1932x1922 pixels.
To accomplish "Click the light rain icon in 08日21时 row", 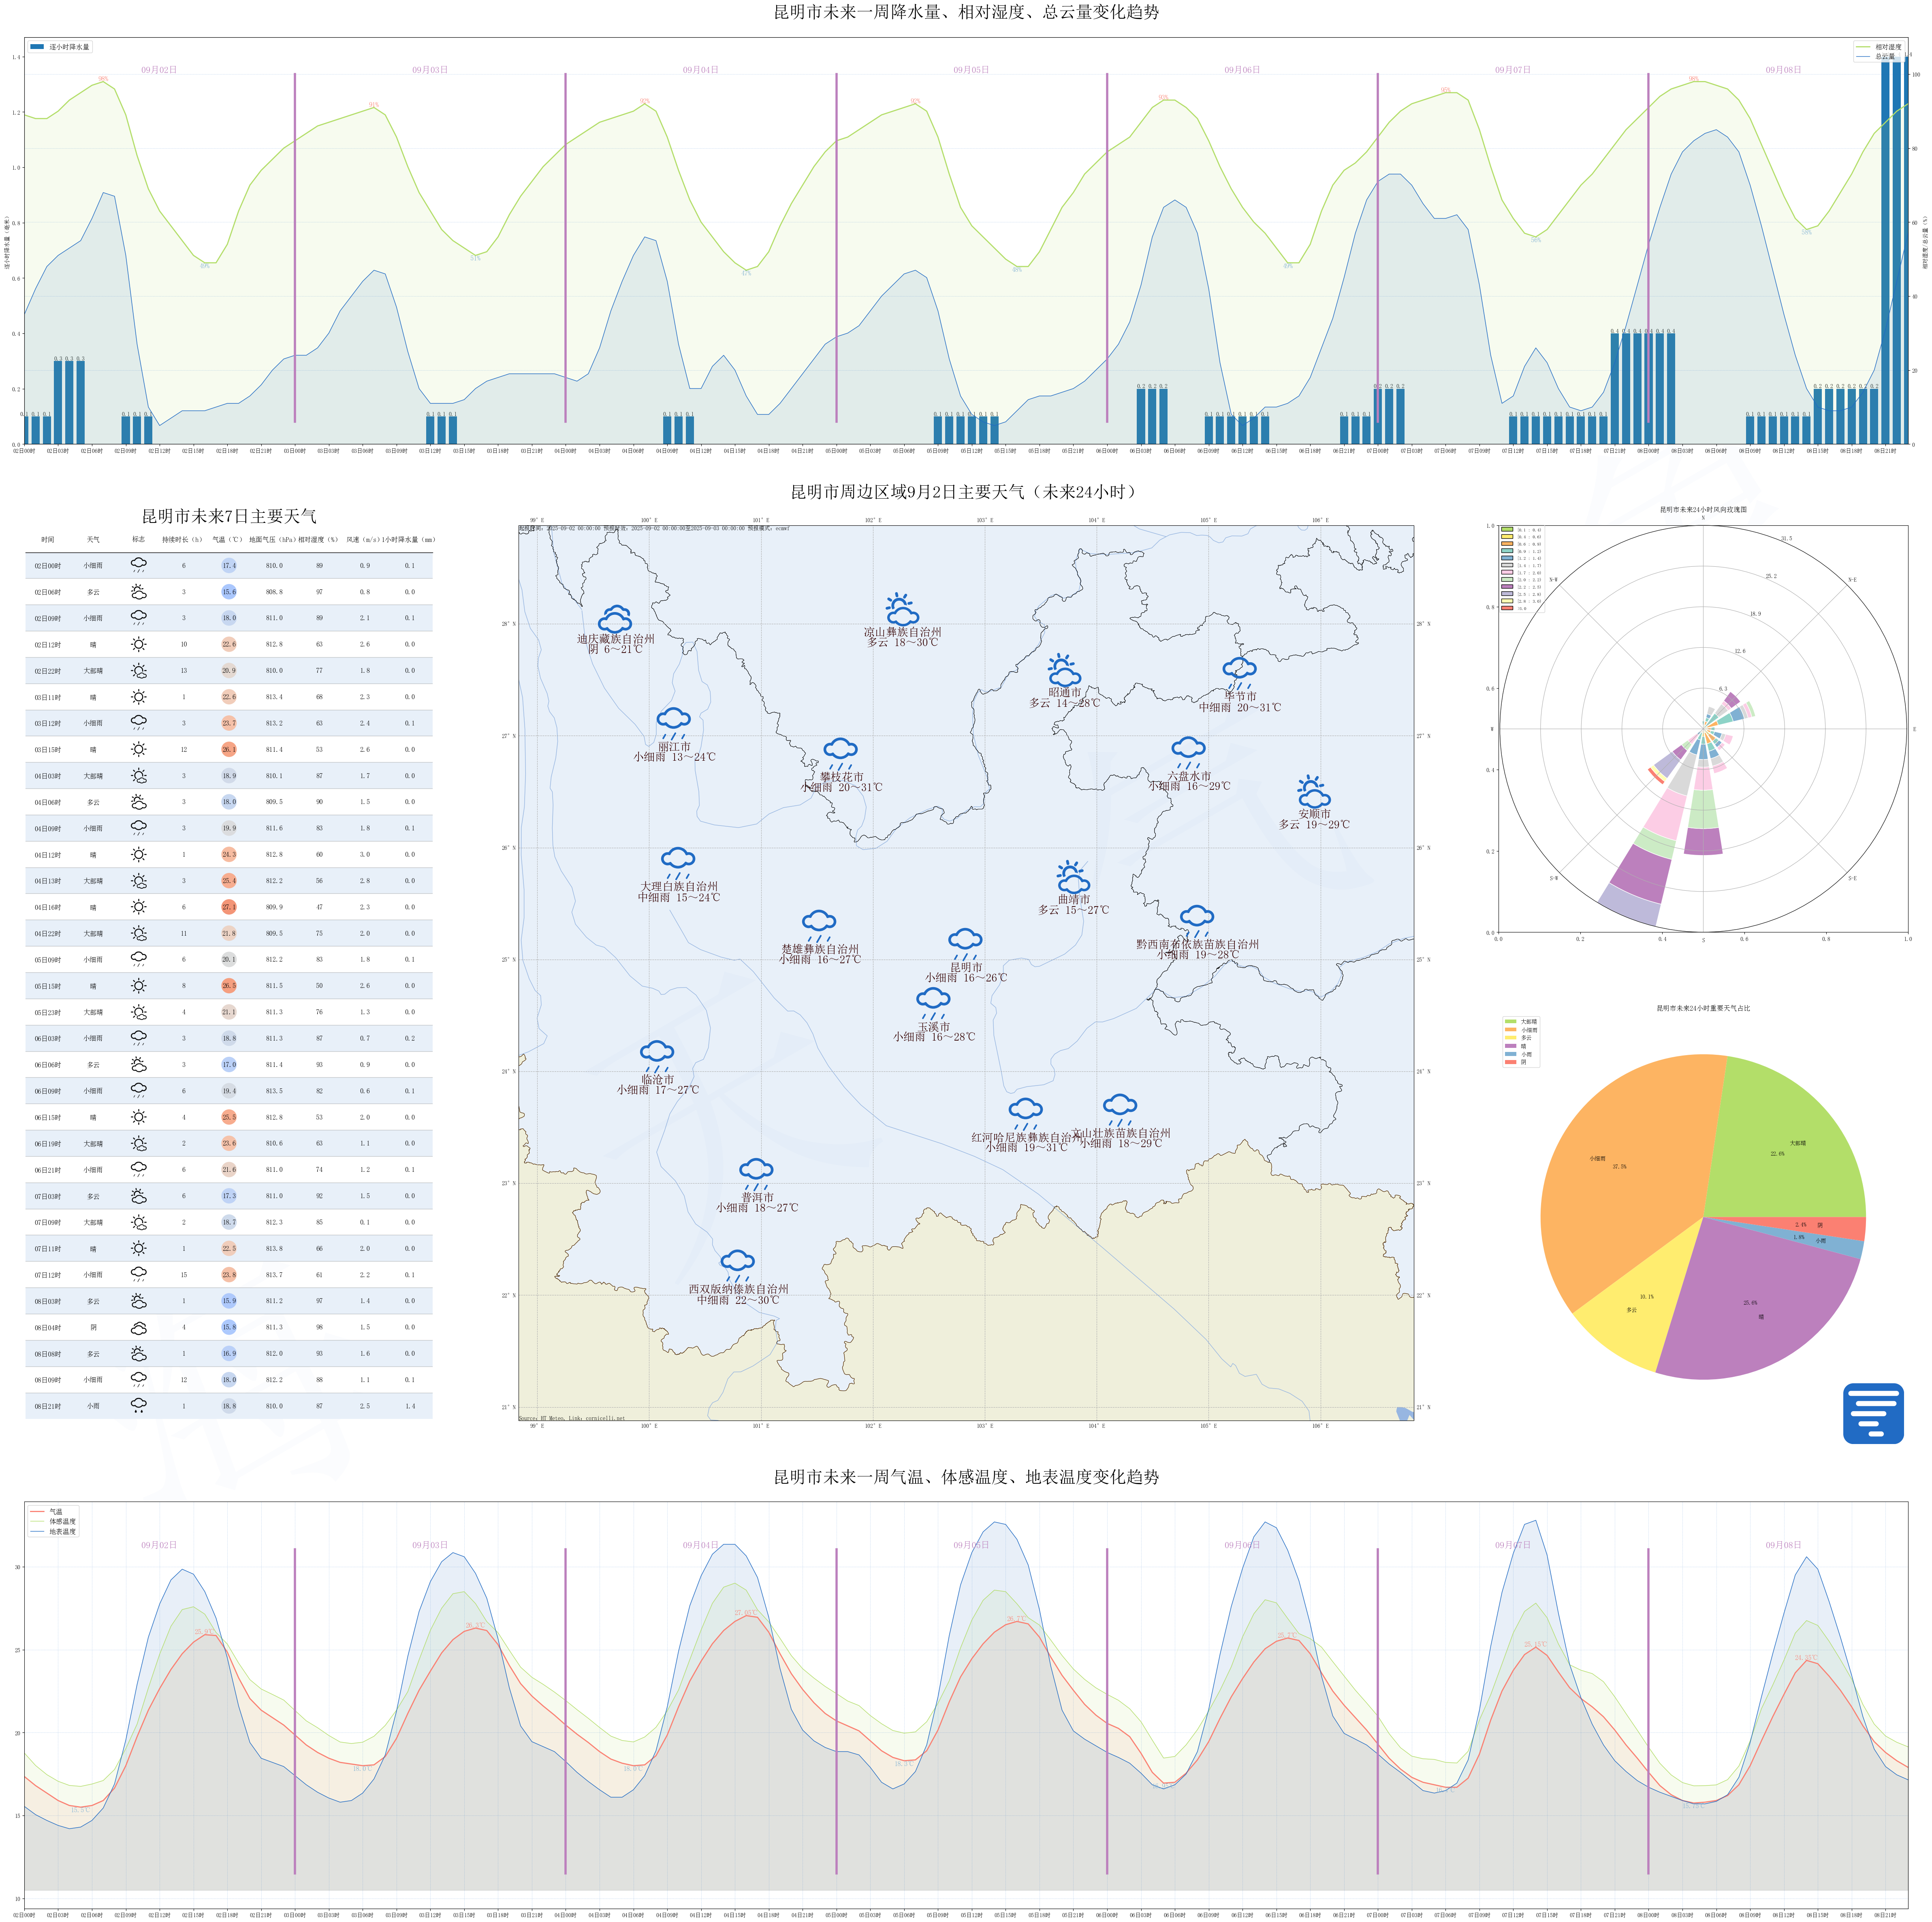I will tap(139, 1406).
